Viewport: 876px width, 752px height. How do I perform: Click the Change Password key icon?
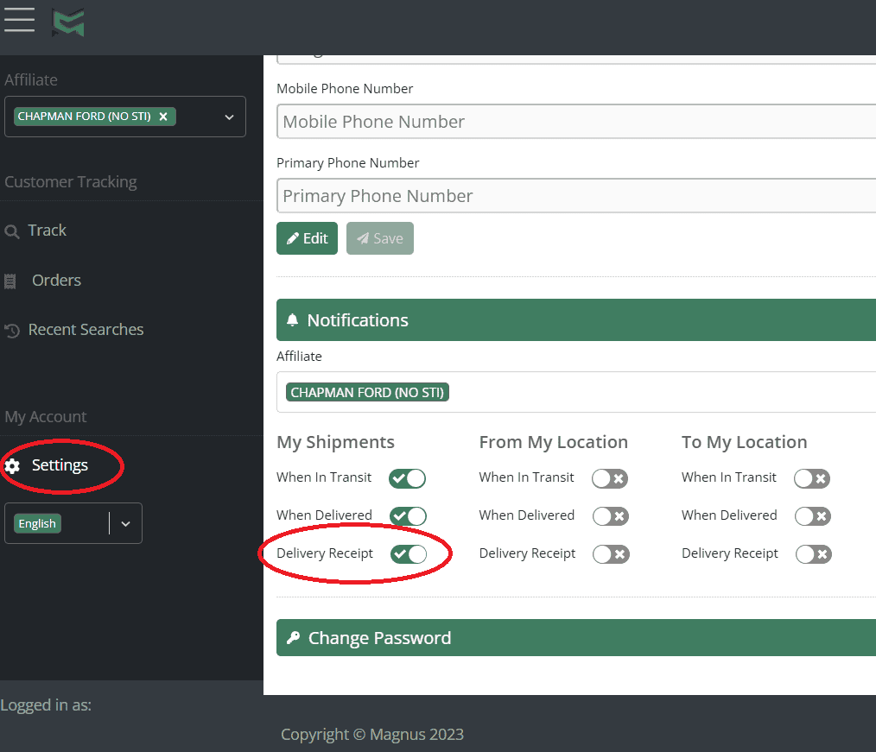(294, 637)
